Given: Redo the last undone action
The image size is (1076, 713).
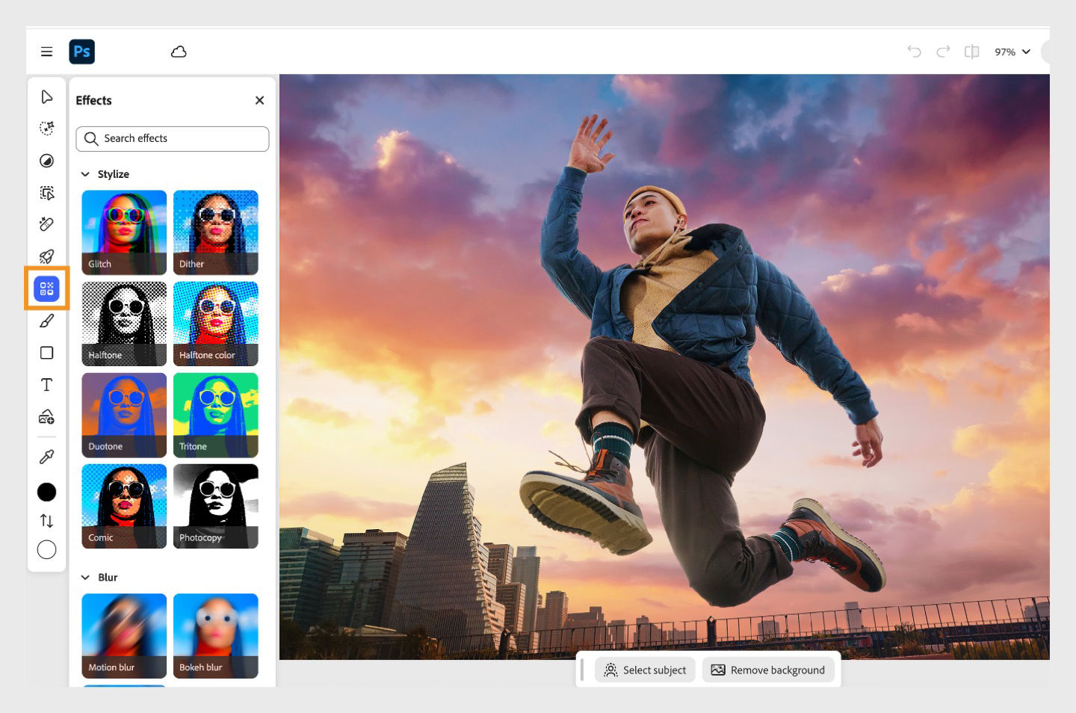Looking at the screenshot, I should point(943,52).
